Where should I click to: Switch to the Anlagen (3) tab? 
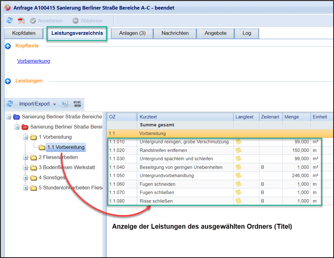click(x=132, y=33)
